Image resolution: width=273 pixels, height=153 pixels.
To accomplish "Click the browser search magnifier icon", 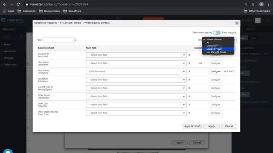I will pyautogui.click(x=246, y=4).
